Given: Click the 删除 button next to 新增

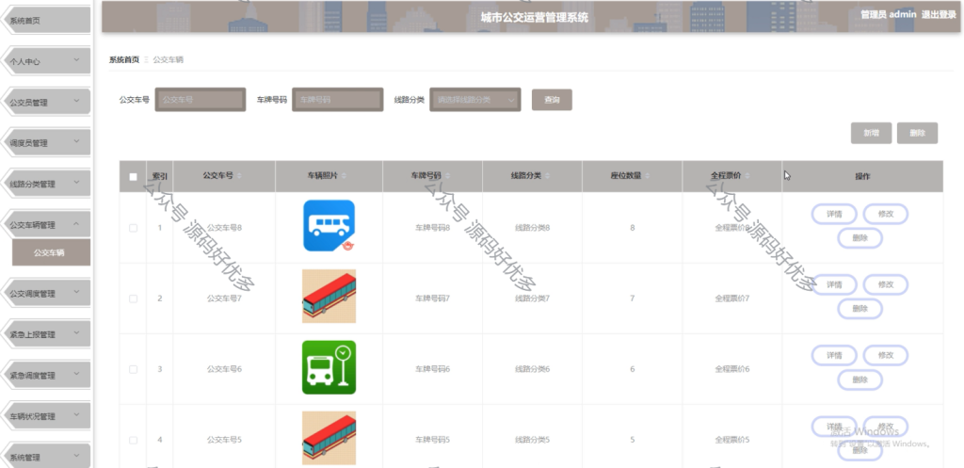Looking at the screenshot, I should [x=917, y=133].
